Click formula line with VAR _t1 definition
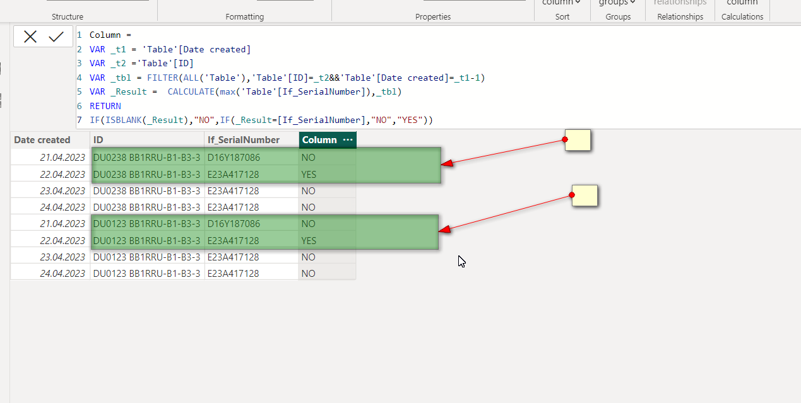Viewport: 801px width, 403px height. [170, 49]
